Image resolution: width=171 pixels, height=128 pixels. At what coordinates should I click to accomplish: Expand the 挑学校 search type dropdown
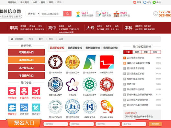33,14
